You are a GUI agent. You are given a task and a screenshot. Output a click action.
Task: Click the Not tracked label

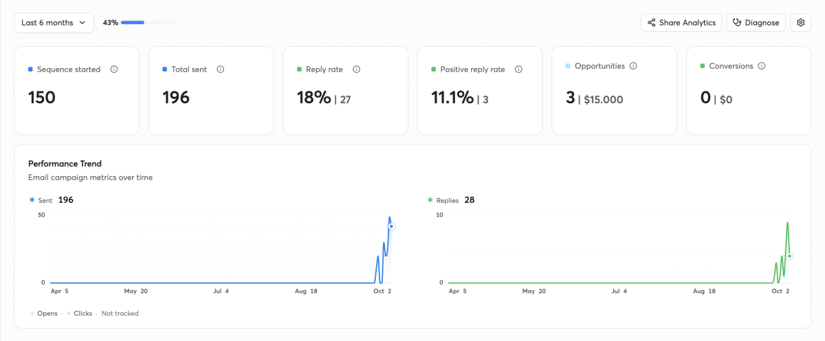[120, 313]
